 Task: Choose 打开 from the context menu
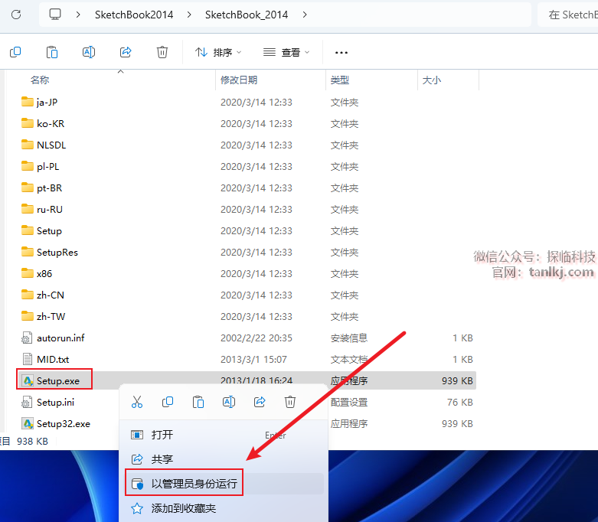point(162,435)
